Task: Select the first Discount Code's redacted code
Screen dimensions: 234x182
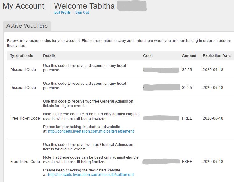Action: [x=162, y=70]
